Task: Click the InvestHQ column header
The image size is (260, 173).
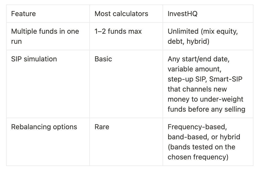Action: pos(182,14)
